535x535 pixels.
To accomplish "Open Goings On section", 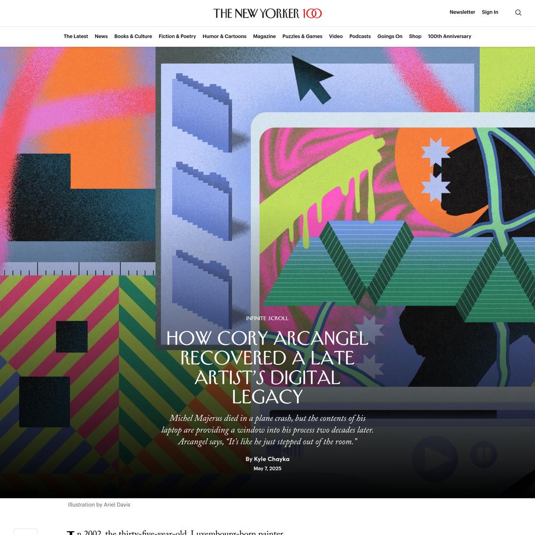I will tap(389, 36).
